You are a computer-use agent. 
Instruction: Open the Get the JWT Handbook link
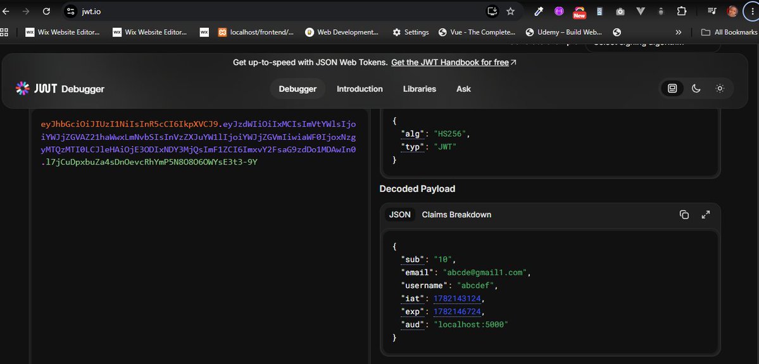(453, 63)
